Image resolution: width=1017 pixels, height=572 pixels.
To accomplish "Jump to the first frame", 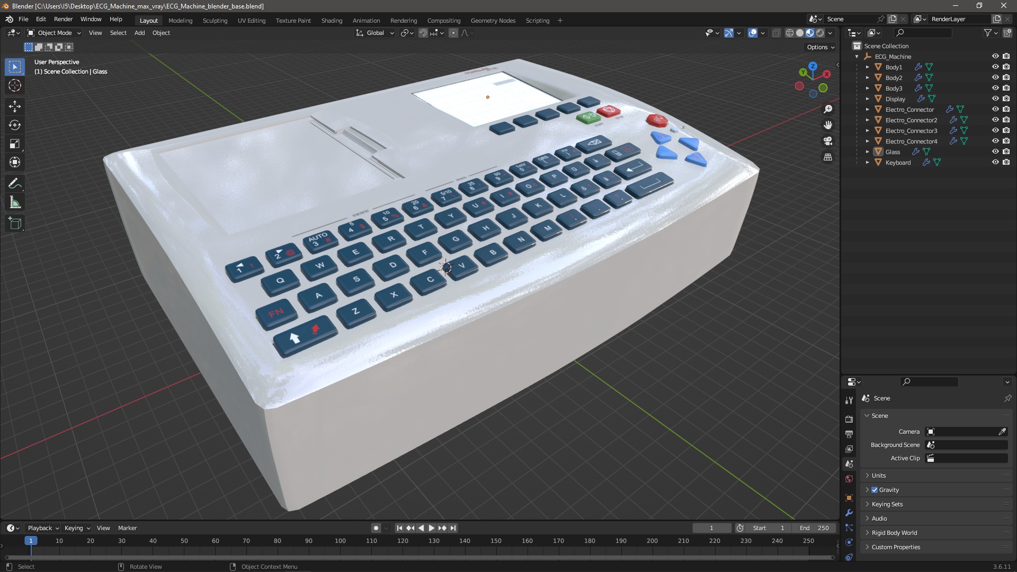I will click(x=400, y=528).
